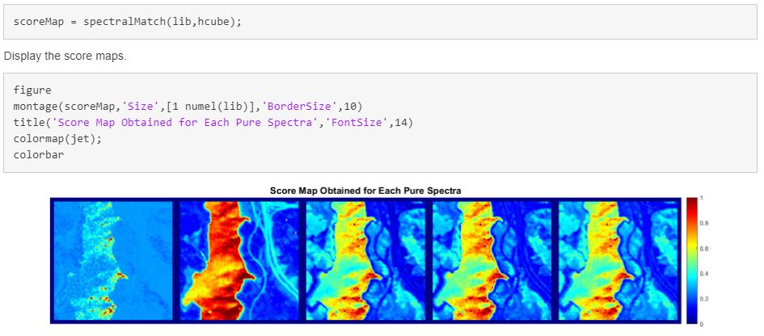Click the title(...) code line
Screen dimensions: 764x336
click(213, 122)
